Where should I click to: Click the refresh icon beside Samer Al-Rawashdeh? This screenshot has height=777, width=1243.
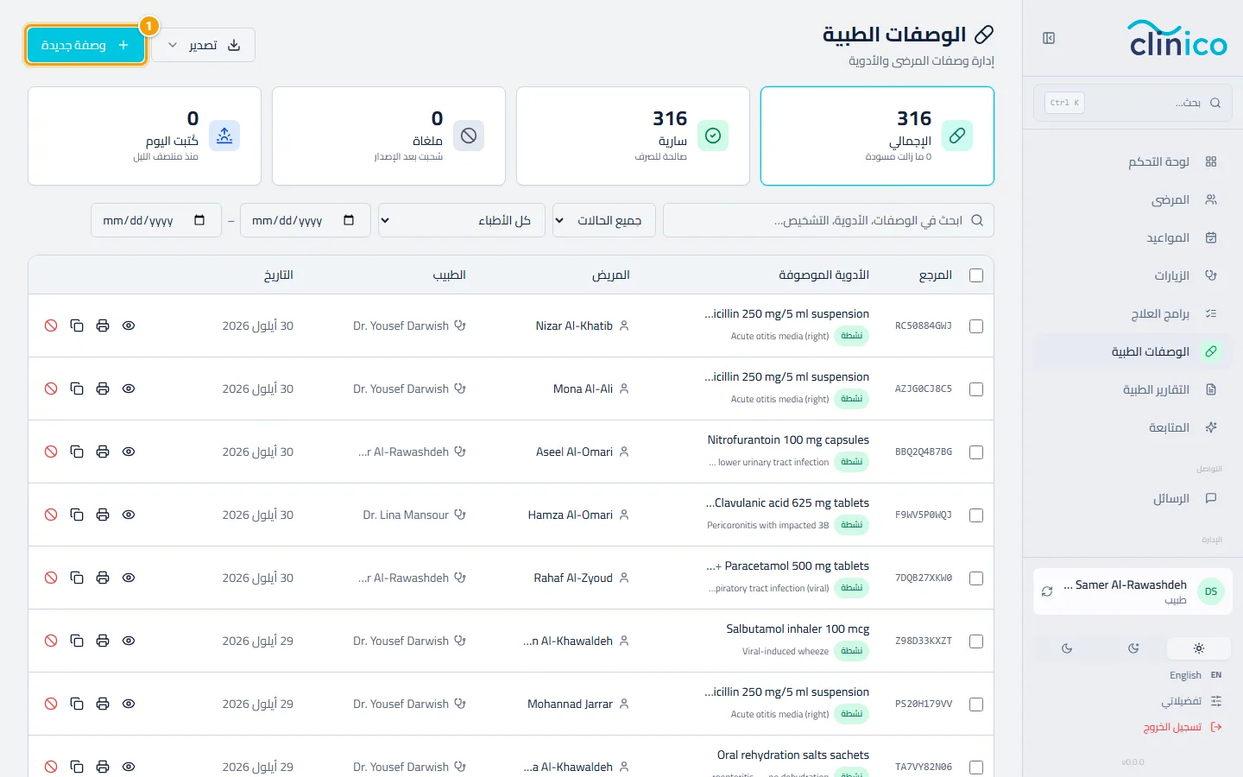pos(1047,591)
